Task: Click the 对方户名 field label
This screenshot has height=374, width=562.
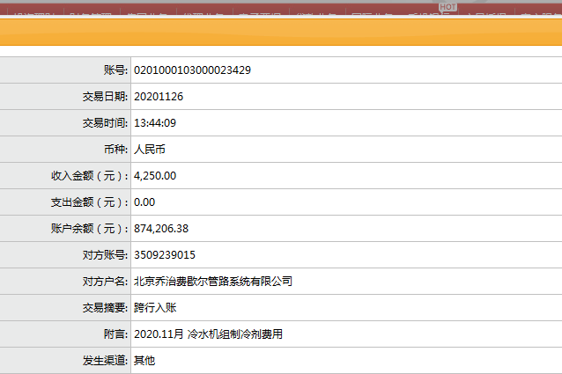Action: (105, 282)
